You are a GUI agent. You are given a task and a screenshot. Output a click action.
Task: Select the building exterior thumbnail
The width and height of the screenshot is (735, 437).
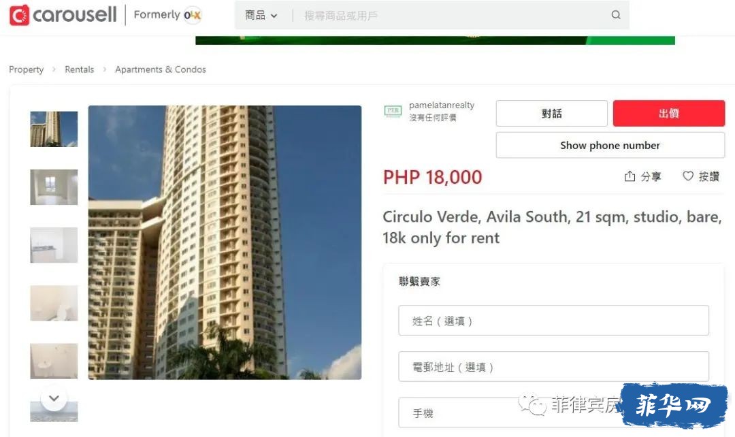(x=54, y=129)
